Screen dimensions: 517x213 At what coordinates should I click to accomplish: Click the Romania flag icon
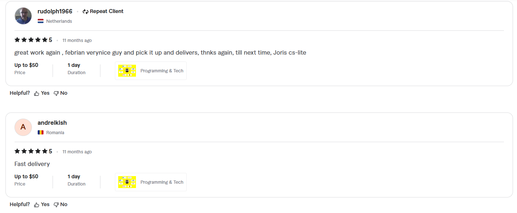(x=40, y=132)
